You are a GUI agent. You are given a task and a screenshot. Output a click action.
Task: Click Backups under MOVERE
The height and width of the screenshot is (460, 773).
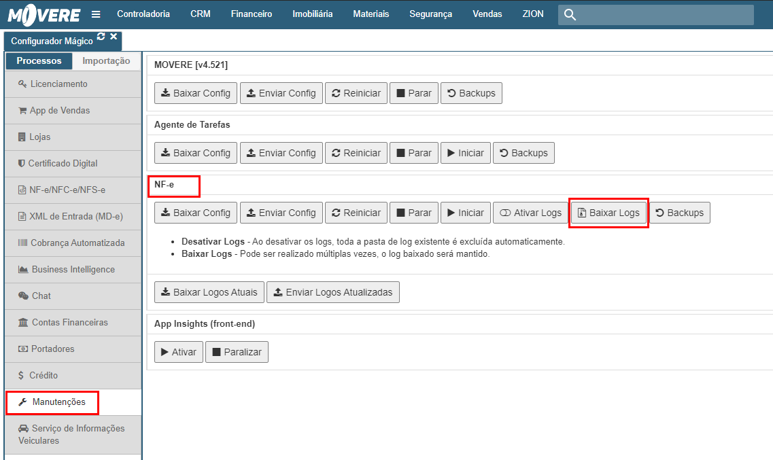471,93
